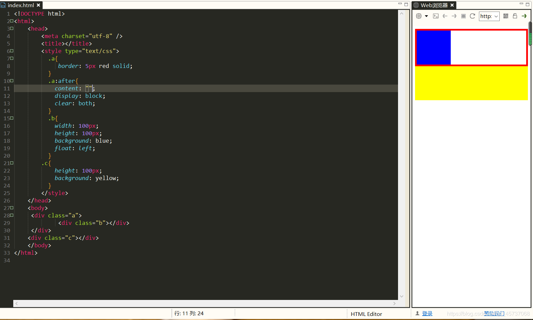This screenshot has width=533, height=320.
Task: Click the div class="c" line
Action: [63, 238]
